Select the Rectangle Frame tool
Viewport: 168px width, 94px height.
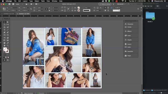4,35
